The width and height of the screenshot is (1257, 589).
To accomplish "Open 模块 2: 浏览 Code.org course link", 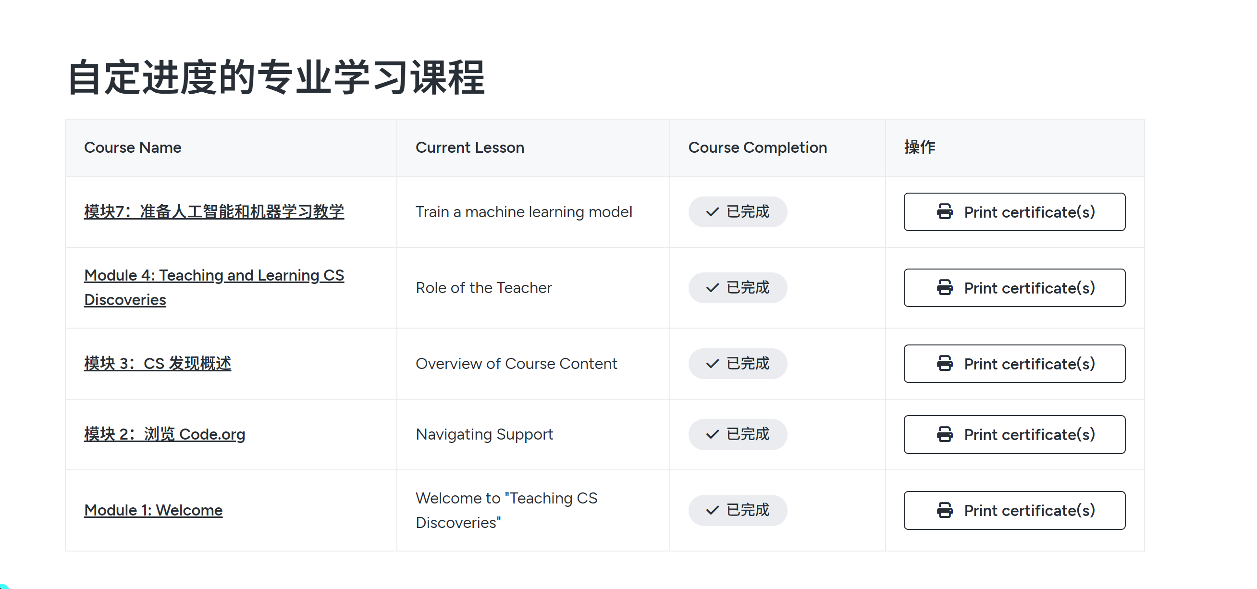I will point(164,434).
